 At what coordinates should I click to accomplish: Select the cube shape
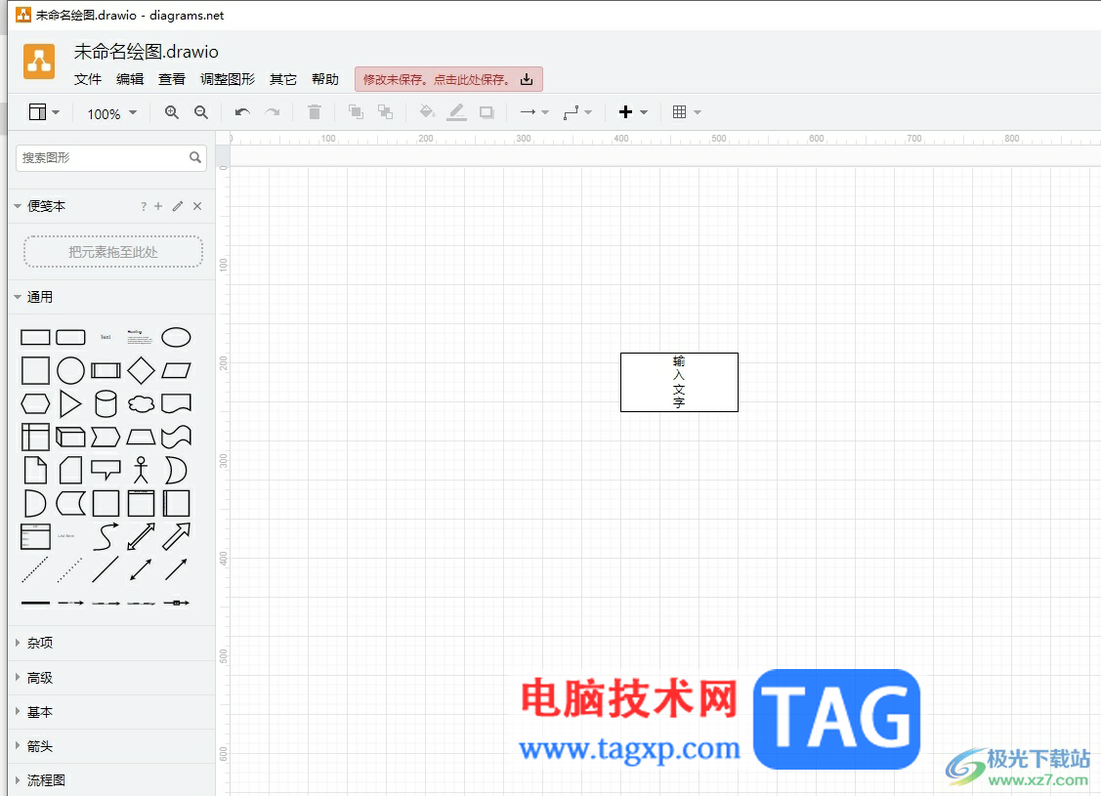(x=70, y=438)
